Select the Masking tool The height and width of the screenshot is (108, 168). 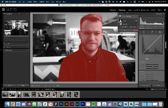[x=160, y=32]
